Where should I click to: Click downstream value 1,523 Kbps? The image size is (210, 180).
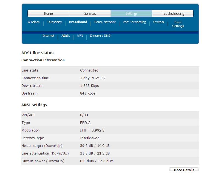coord(89,86)
